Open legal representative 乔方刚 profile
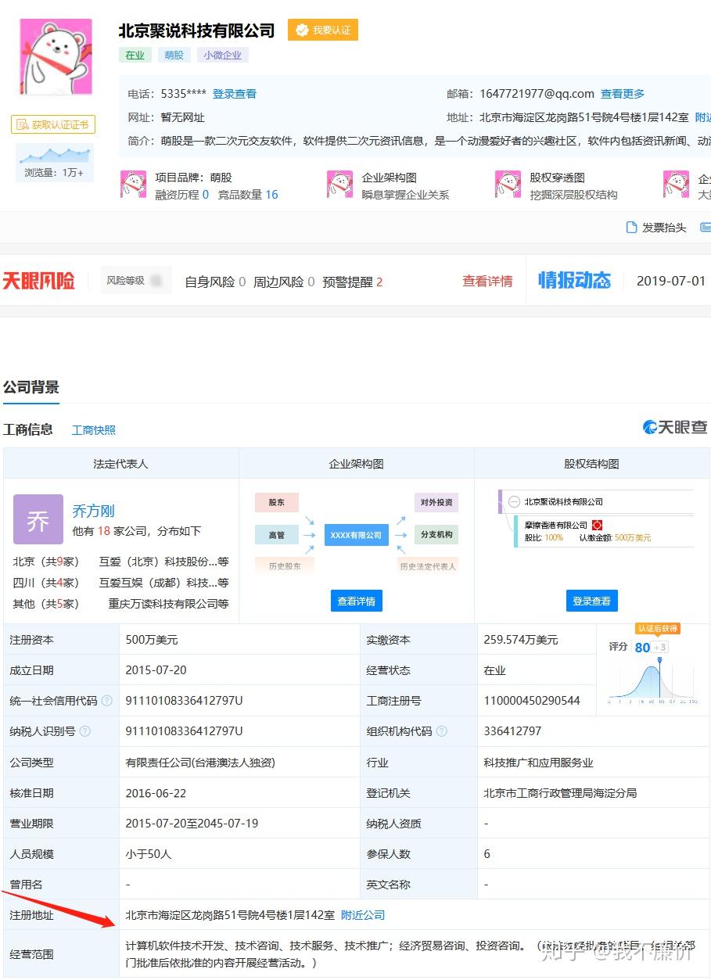 [x=93, y=511]
